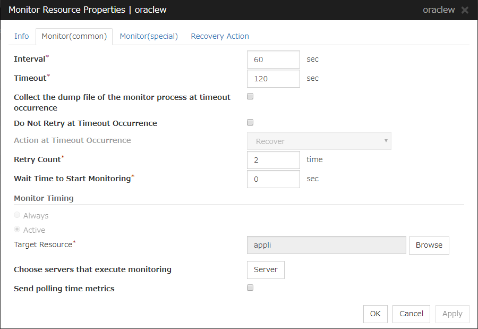Open the Server selection button
The width and height of the screenshot is (478, 329).
(x=266, y=269)
